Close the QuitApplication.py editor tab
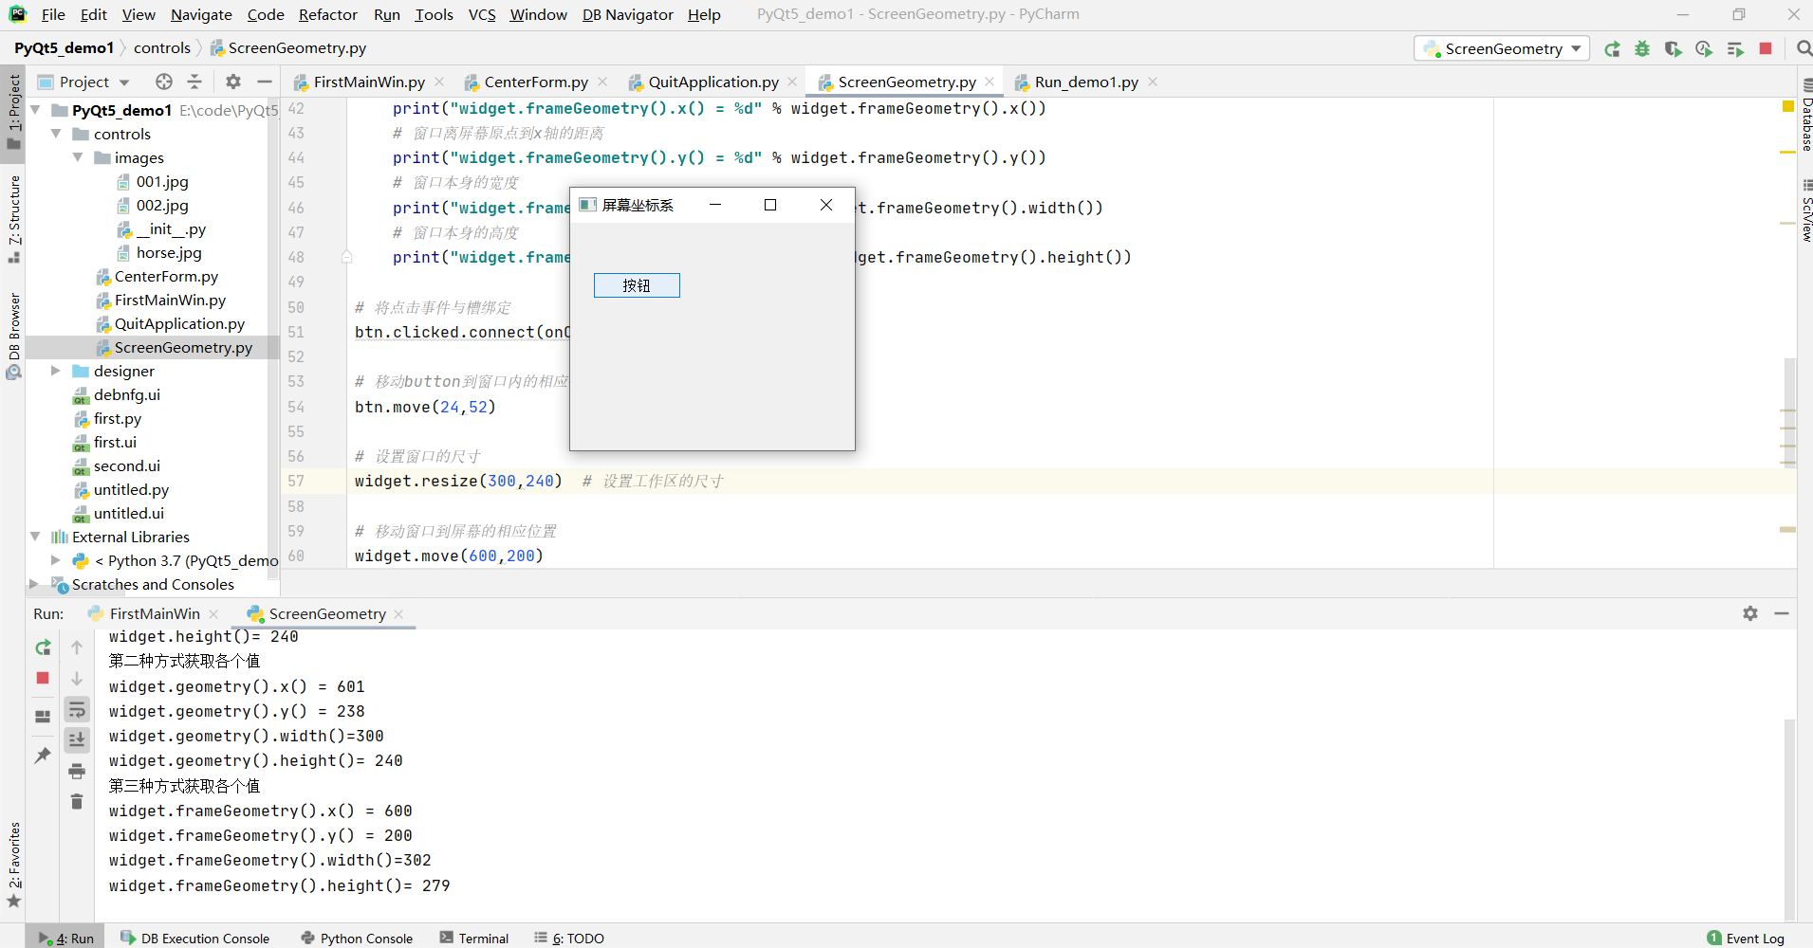Image resolution: width=1813 pixels, height=948 pixels. click(792, 82)
